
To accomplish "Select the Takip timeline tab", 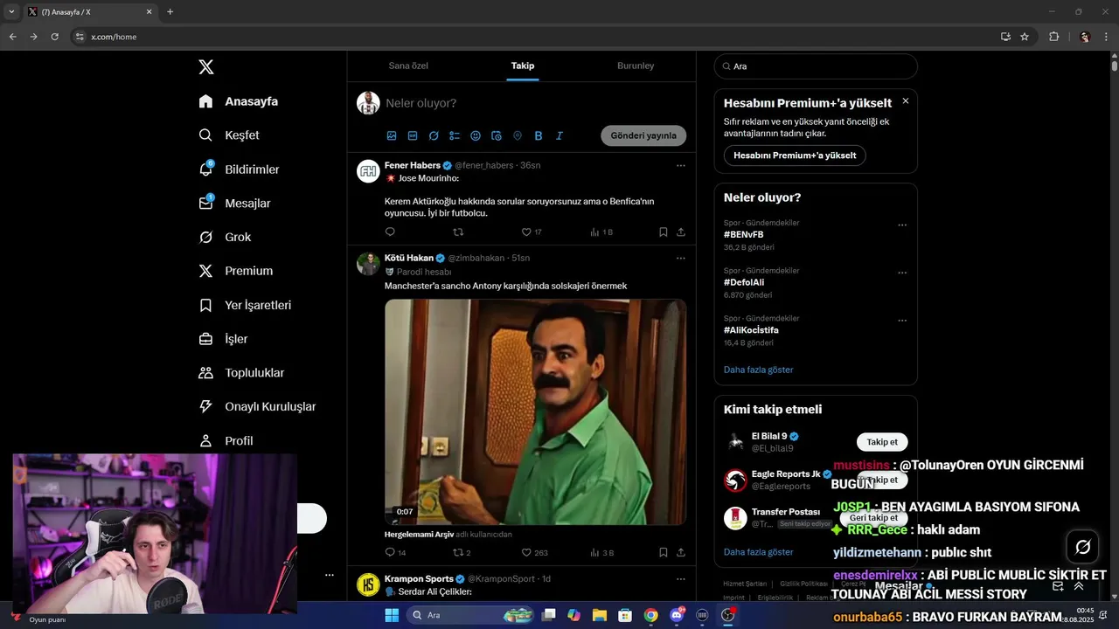I will point(523,66).
